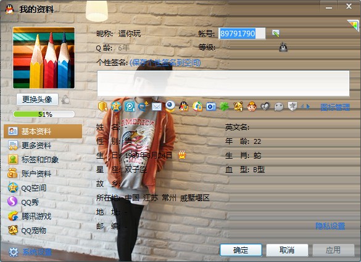Screen dimensions: 361x262
Task: Show next icons with right arrow
Action: coord(309,106)
